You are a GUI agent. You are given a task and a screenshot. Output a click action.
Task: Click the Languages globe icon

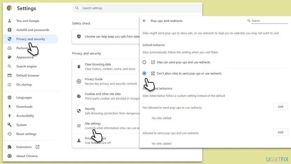pos(9,97)
